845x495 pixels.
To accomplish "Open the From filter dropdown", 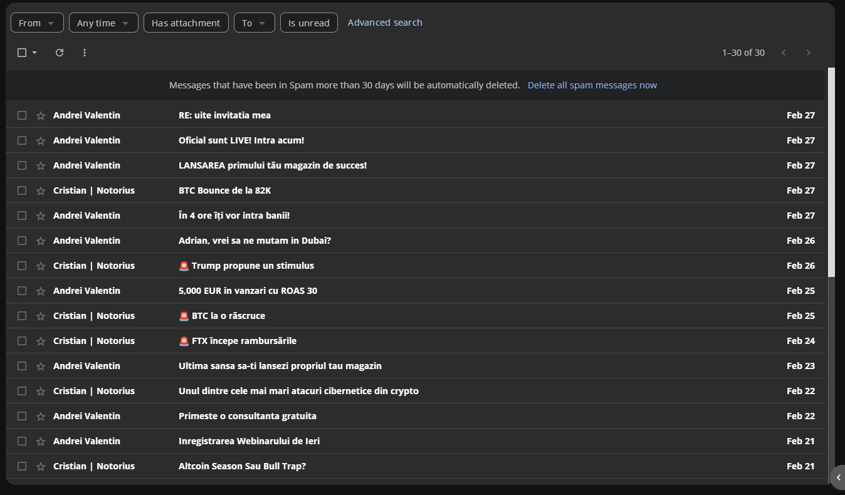I will [x=37, y=23].
